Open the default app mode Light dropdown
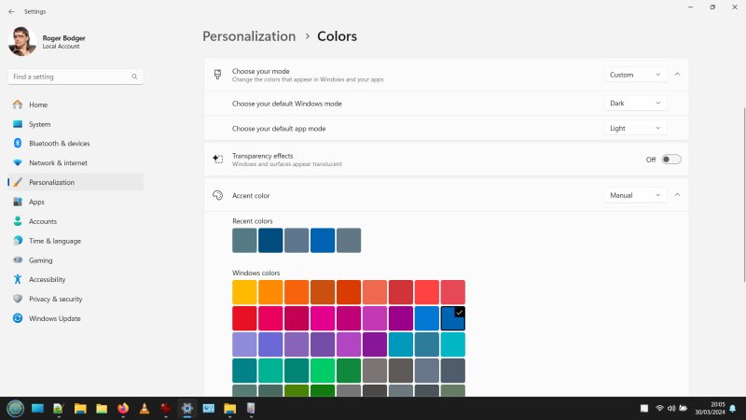The height and width of the screenshot is (420, 746). point(635,128)
